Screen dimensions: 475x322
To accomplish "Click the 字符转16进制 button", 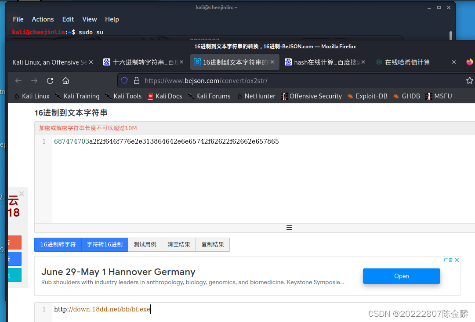I will pyautogui.click(x=105, y=244).
